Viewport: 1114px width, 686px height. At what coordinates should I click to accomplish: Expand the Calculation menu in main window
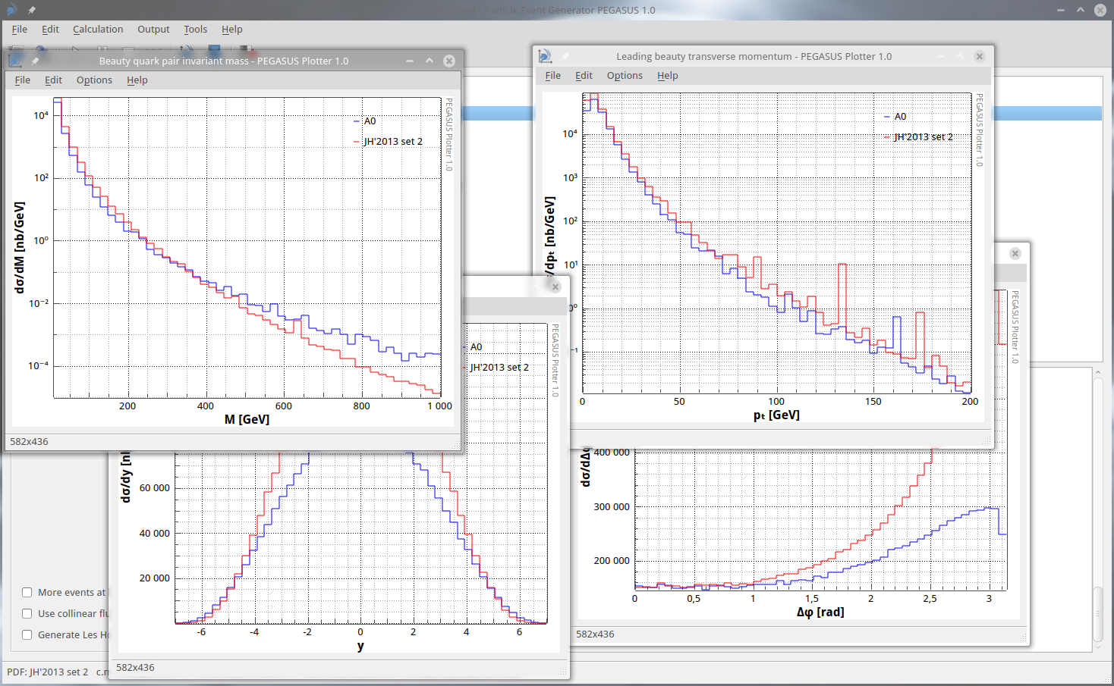pyautogui.click(x=98, y=30)
